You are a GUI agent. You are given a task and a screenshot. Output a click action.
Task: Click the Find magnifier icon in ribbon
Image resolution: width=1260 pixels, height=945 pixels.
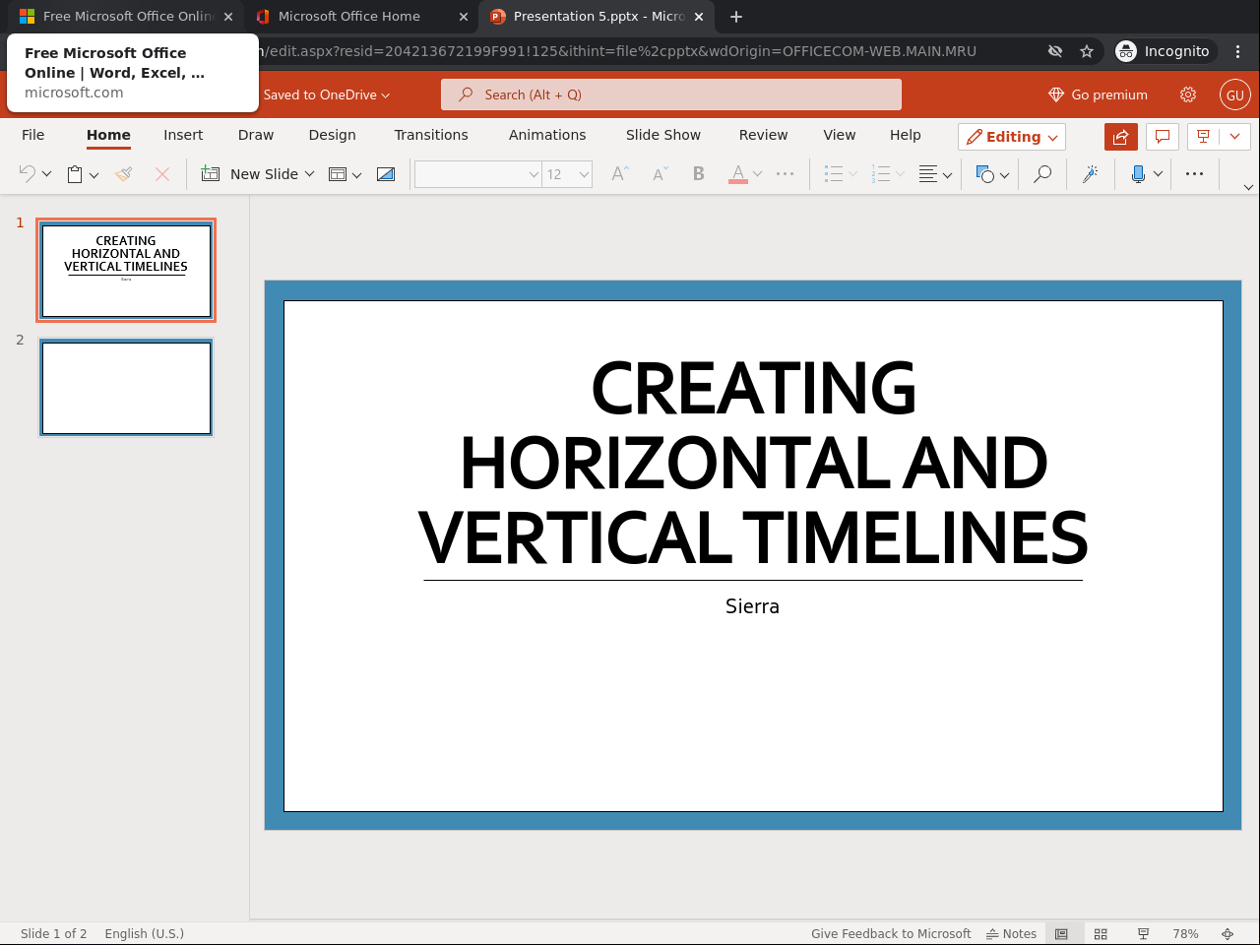[x=1041, y=174]
